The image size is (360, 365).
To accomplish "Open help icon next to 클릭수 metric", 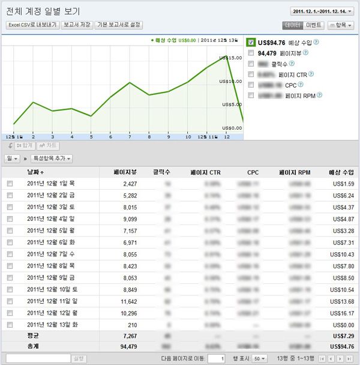I will tap(292, 63).
